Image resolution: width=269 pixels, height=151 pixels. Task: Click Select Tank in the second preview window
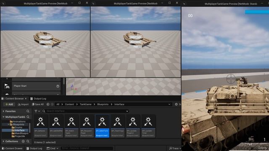pyautogui.click(x=135, y=37)
